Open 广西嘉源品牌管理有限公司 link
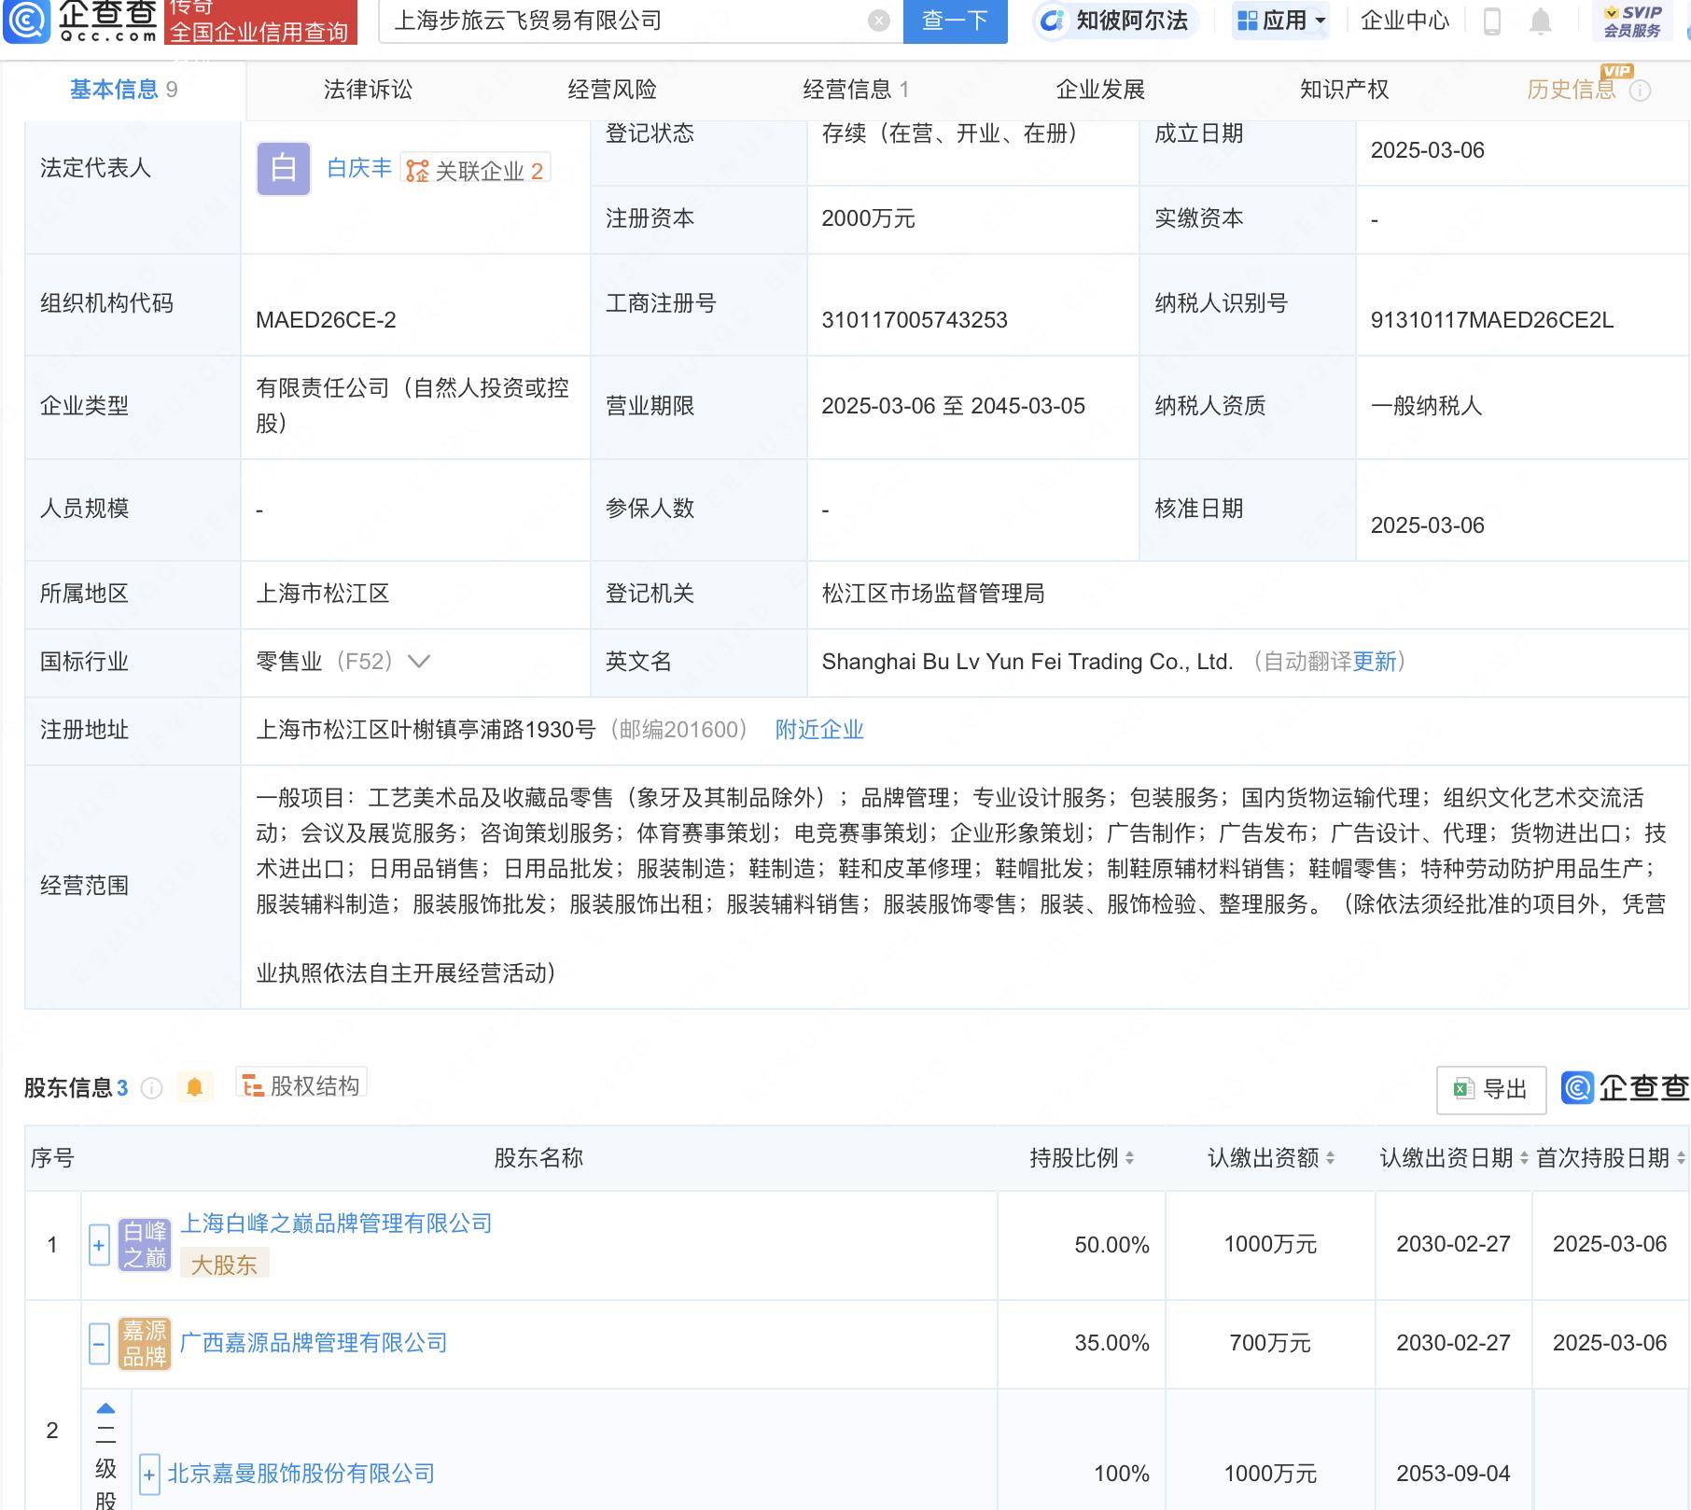Image resolution: width=1691 pixels, height=1510 pixels. point(314,1343)
